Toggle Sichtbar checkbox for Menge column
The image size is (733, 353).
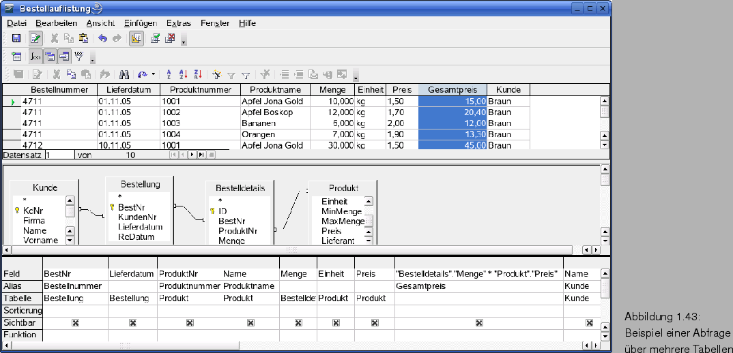[298, 322]
